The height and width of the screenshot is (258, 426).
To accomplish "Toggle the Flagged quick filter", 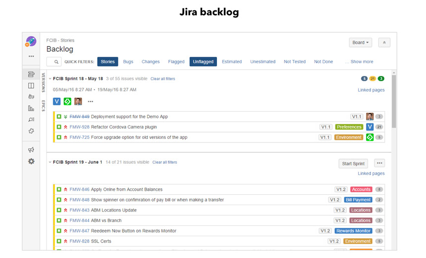I will pyautogui.click(x=176, y=61).
